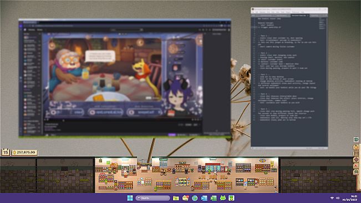Open the Find menu in text editor
The width and height of the screenshot is (361, 203).
point(268,12)
